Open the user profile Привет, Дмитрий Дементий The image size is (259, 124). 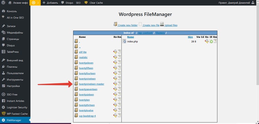[x=237, y=3]
